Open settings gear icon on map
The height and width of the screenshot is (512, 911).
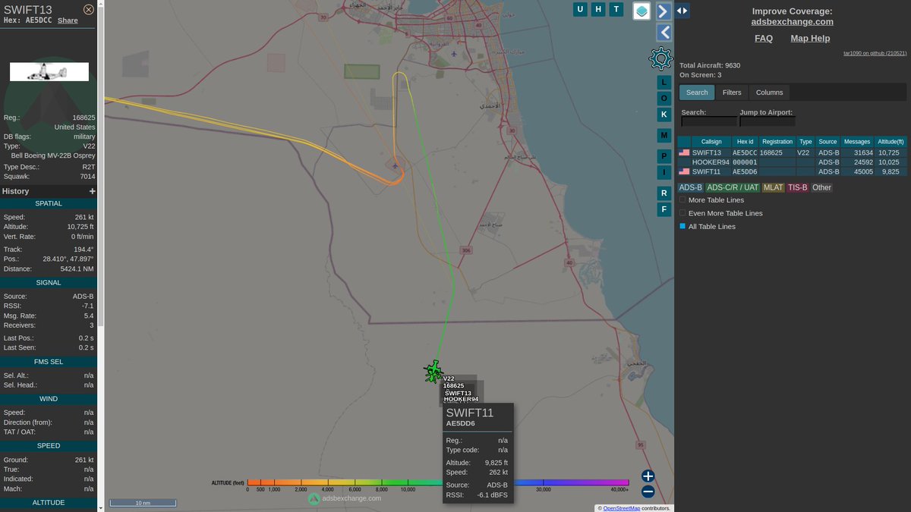tap(660, 58)
